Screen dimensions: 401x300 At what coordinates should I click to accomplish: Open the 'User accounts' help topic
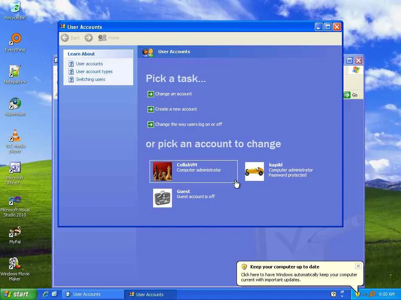tap(89, 64)
